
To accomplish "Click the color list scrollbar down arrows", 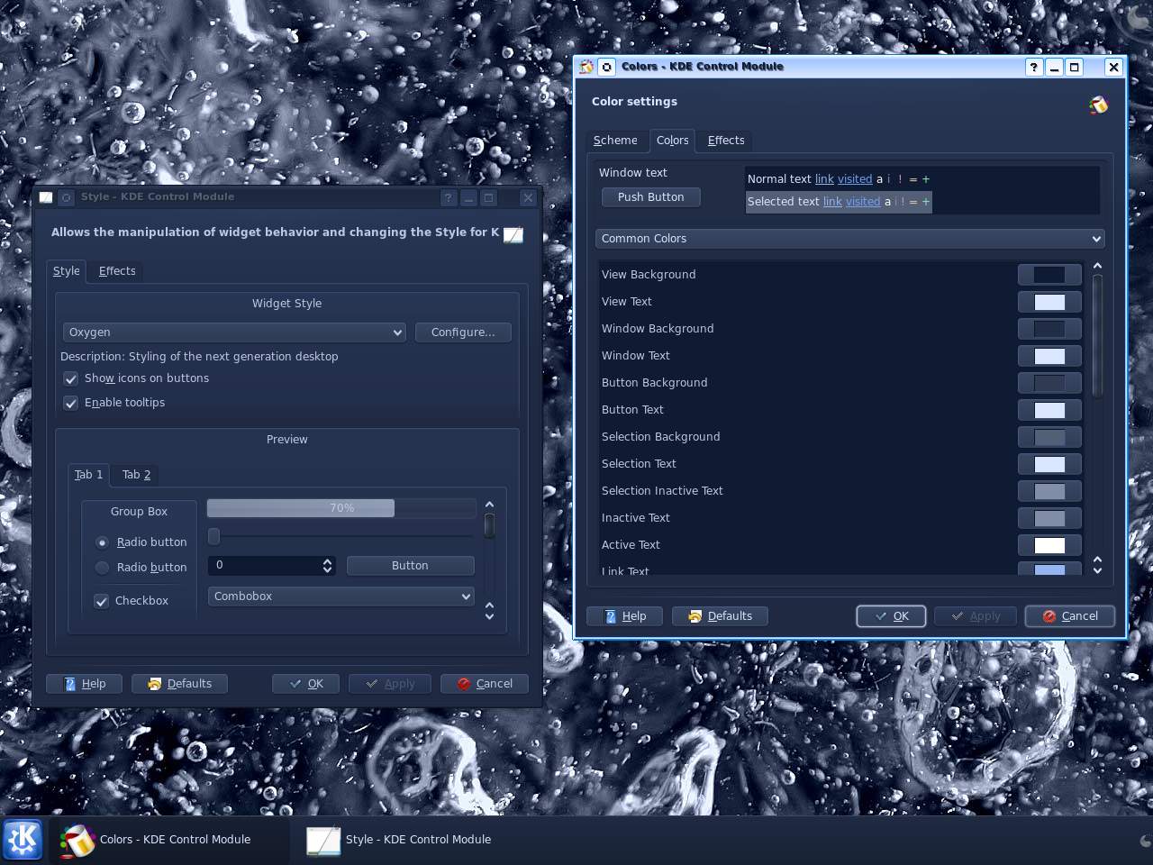I will pyautogui.click(x=1097, y=565).
